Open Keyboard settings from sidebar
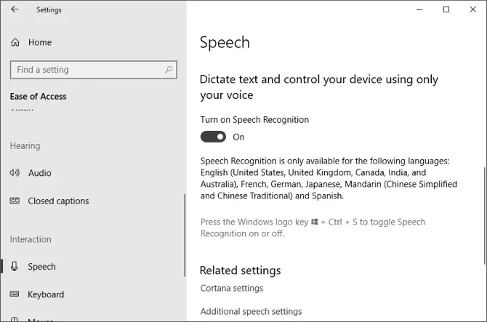This screenshot has width=487, height=322. [46, 294]
